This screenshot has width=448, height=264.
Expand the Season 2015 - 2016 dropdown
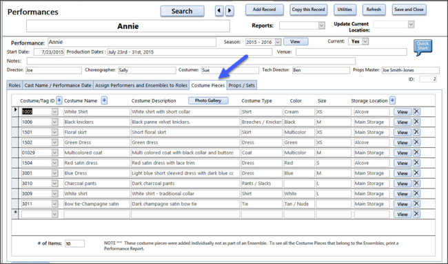[x=278, y=42]
